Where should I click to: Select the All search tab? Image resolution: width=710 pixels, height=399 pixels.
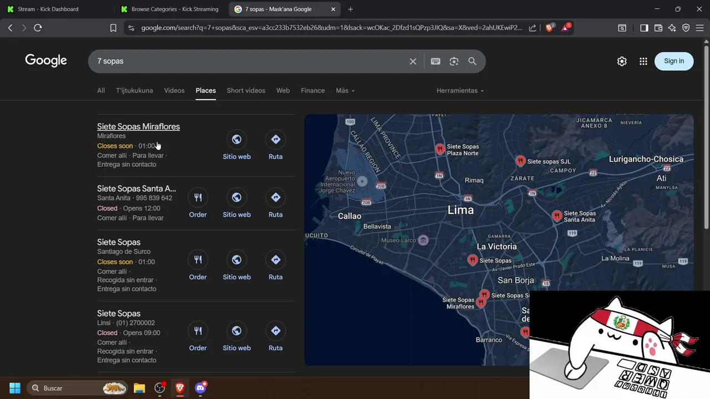pos(101,90)
